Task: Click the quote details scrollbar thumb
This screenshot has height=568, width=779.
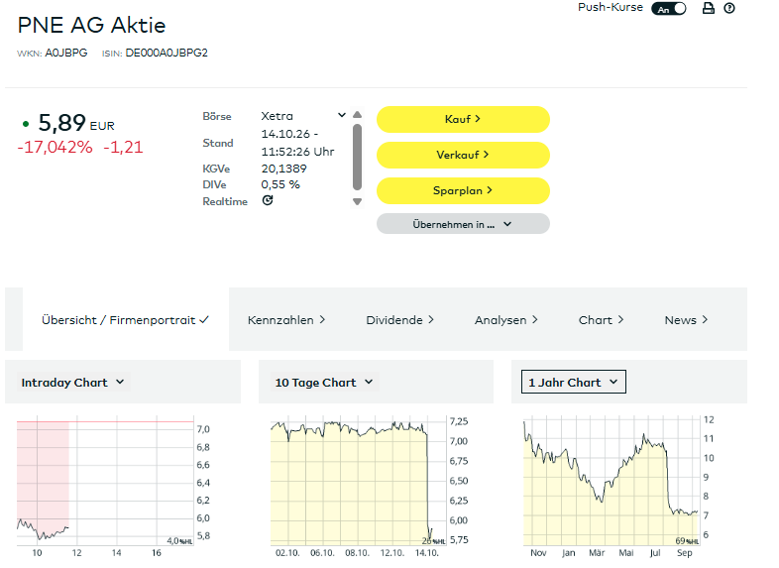Action: [357, 157]
